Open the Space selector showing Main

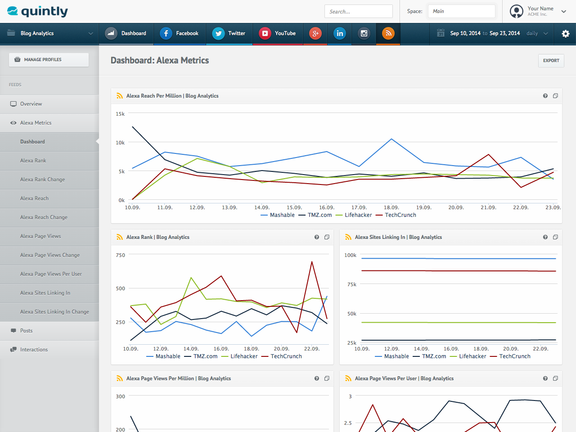click(462, 11)
